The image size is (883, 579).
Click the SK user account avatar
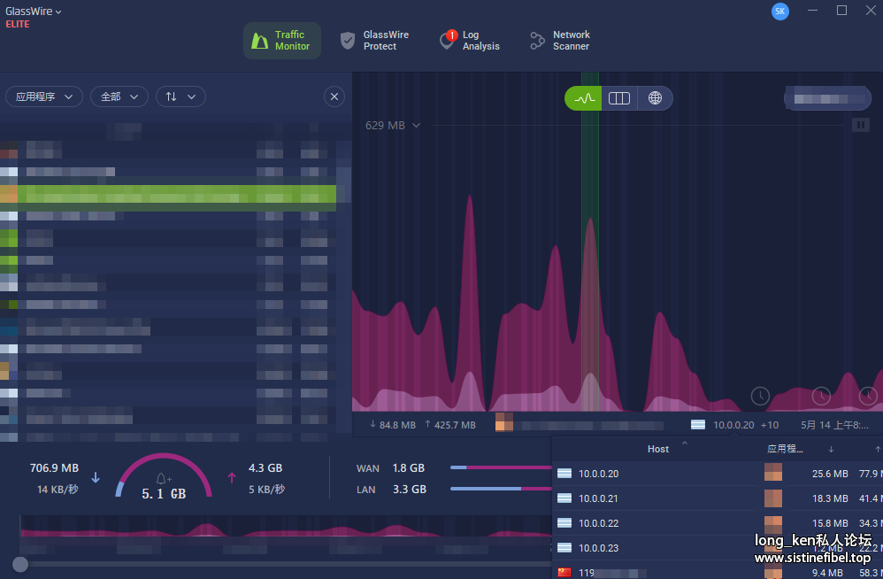click(779, 11)
